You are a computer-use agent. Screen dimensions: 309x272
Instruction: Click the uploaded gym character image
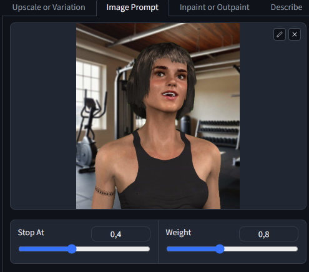(x=158, y=116)
